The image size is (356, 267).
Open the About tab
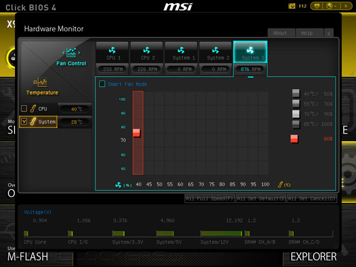[x=281, y=33]
